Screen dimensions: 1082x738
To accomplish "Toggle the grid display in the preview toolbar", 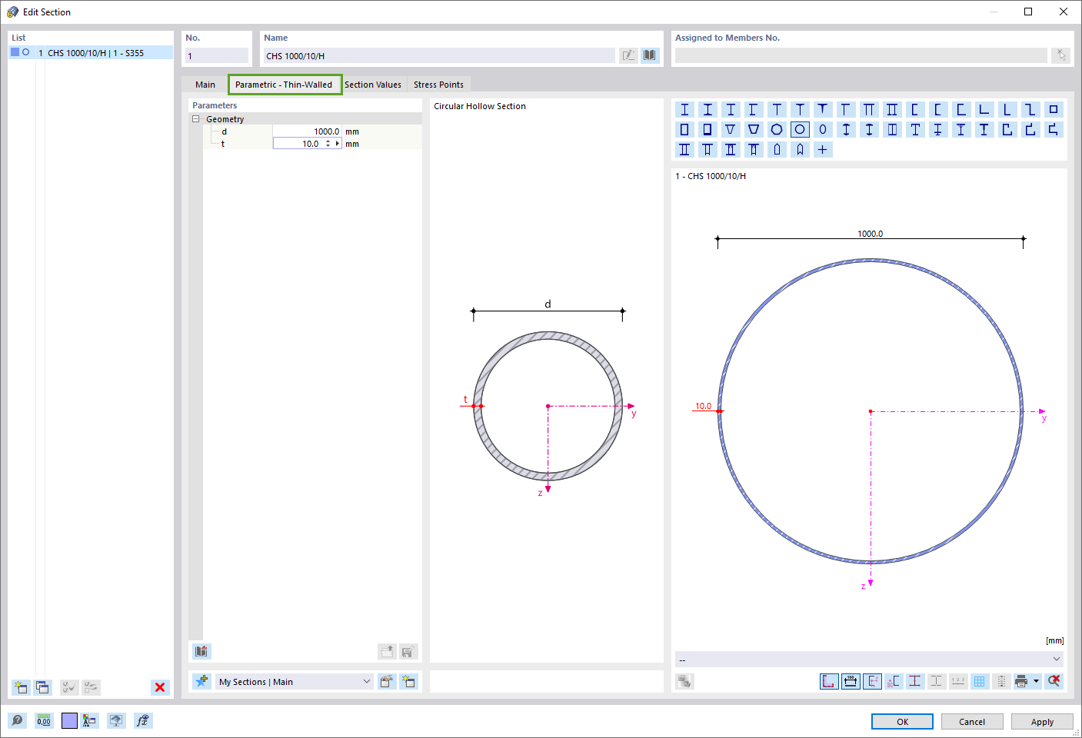I will [980, 681].
